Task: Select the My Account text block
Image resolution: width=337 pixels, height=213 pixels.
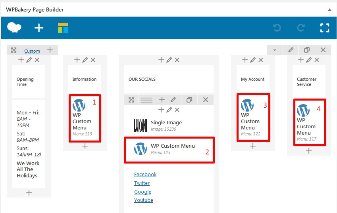Action: [x=253, y=79]
